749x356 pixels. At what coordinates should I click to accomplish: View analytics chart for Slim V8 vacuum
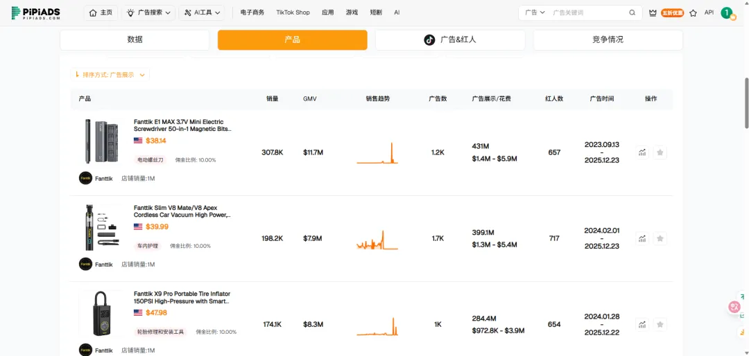click(642, 238)
